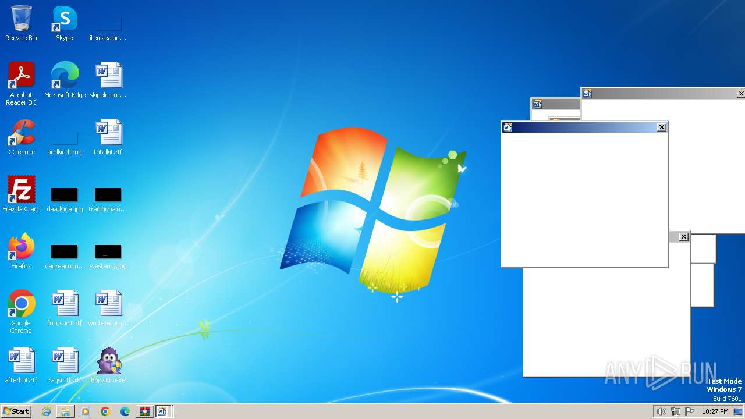Launch Windows Media Player from taskbar
Screen dimensions: 745x419
point(86,411)
